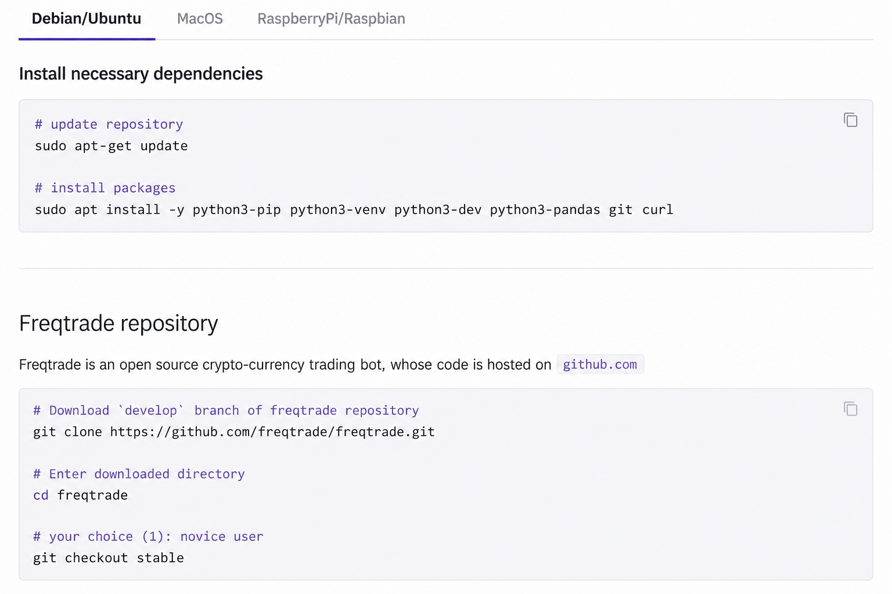Click the '# Download `develop` branch' comment
892x594 pixels.
(226, 411)
